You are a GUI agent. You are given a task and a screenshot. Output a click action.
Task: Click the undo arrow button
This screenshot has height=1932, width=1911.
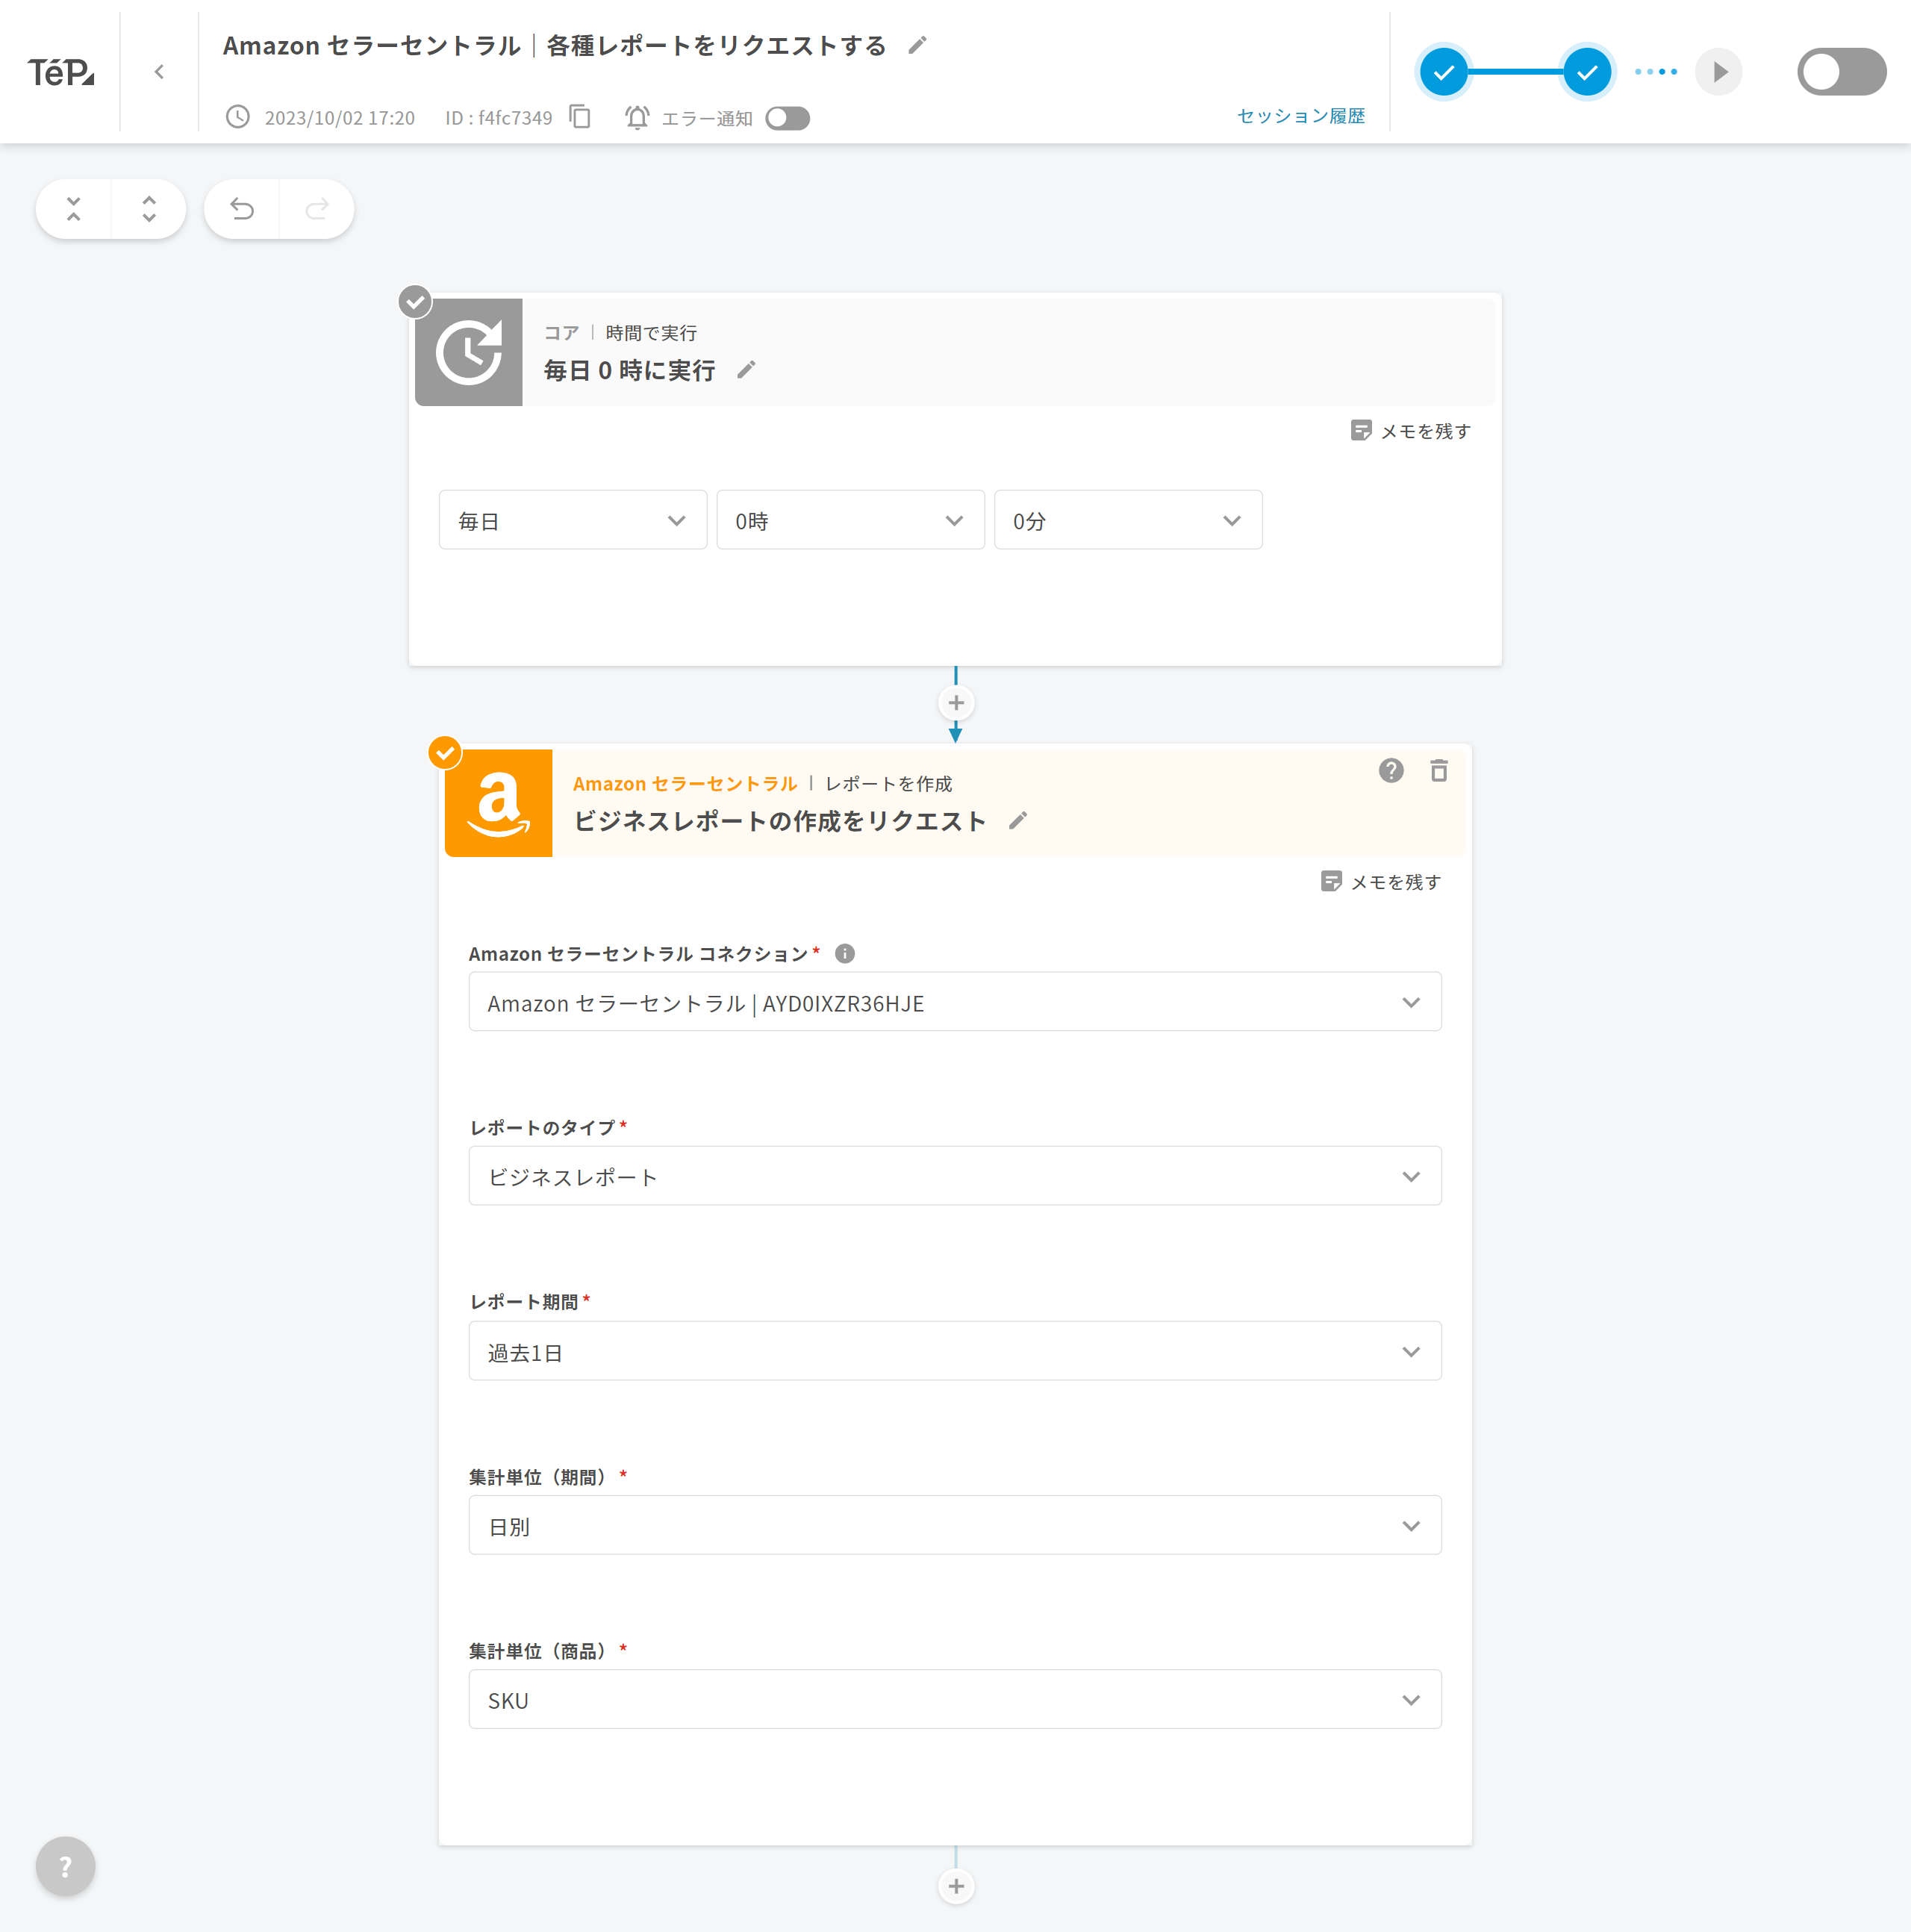coord(241,209)
